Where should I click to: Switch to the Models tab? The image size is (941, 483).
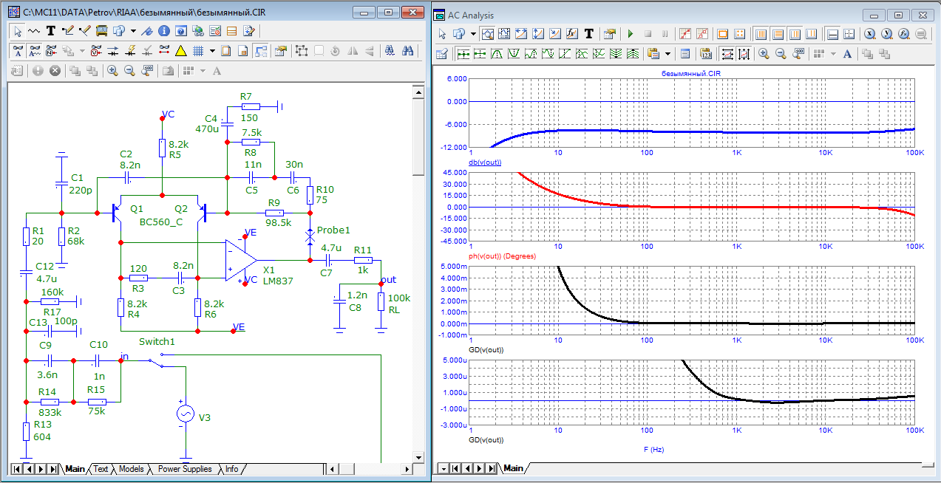pyautogui.click(x=131, y=469)
